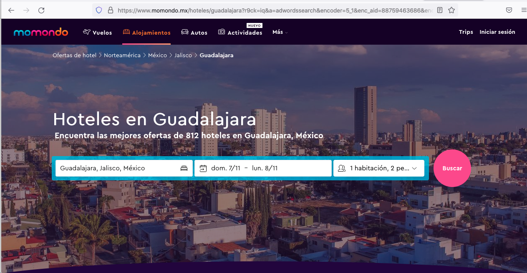The width and height of the screenshot is (527, 273).
Task: Click the browser forward arrow
Action: [x=26, y=10]
